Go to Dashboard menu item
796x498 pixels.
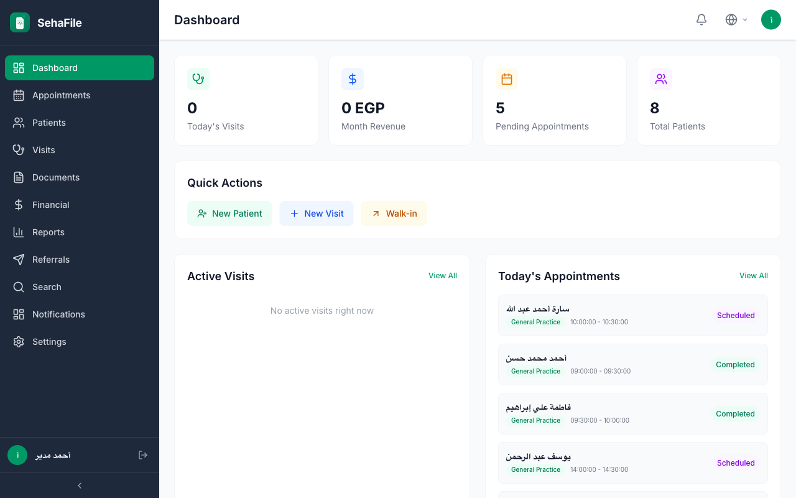(x=80, y=68)
